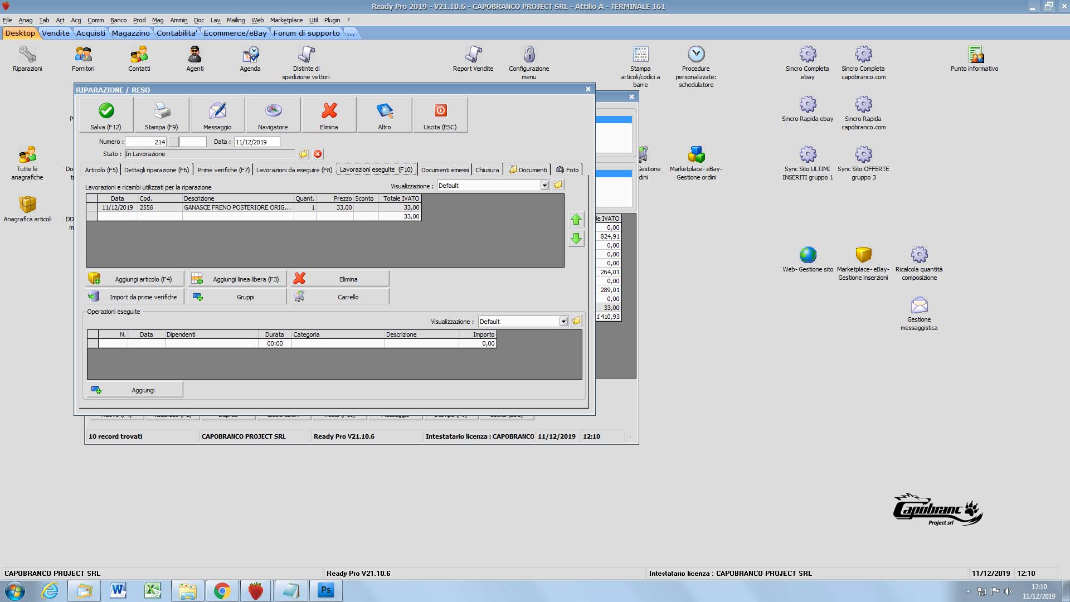
Task: Click the Messaggio toolbar button
Action: click(x=217, y=115)
